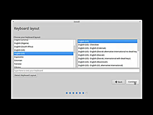The height and width of the screenshot is (115, 153).
Task: Choose English (UK) layout
Action: pyautogui.click(x=43, y=50)
